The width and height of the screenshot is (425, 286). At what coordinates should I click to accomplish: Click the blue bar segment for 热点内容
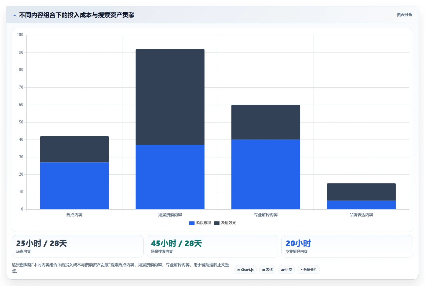coord(74,186)
